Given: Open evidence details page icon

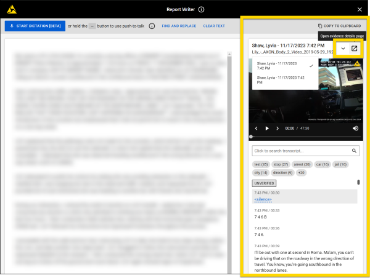Looking at the screenshot, I should [x=355, y=49].
